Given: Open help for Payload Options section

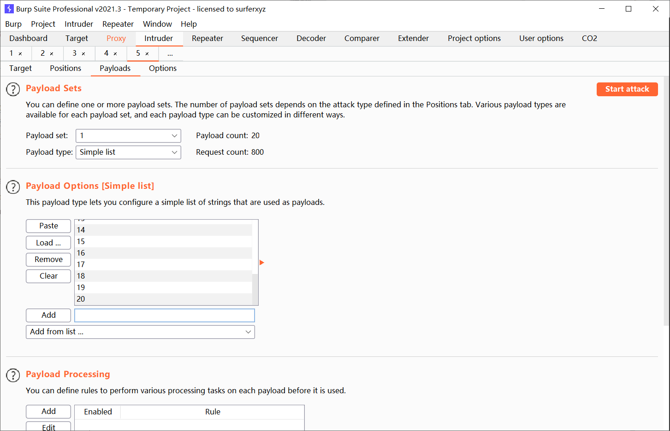Looking at the screenshot, I should tap(13, 187).
